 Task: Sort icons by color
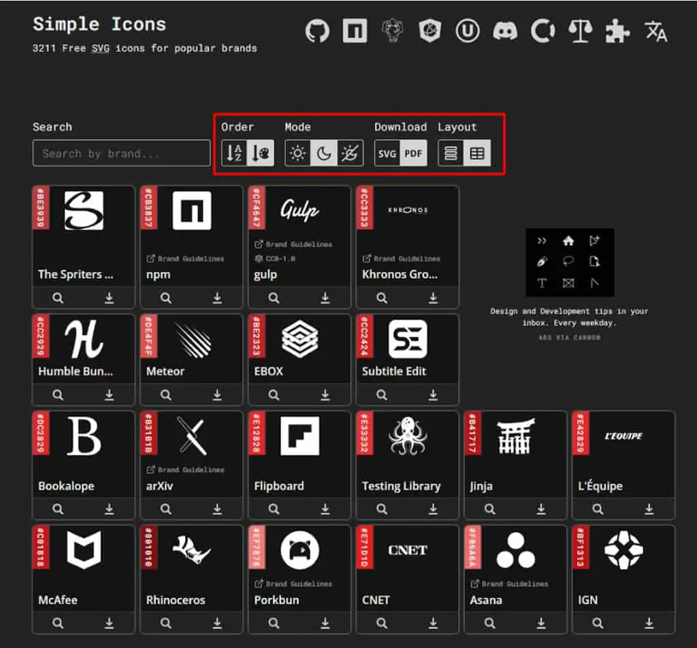click(x=261, y=153)
